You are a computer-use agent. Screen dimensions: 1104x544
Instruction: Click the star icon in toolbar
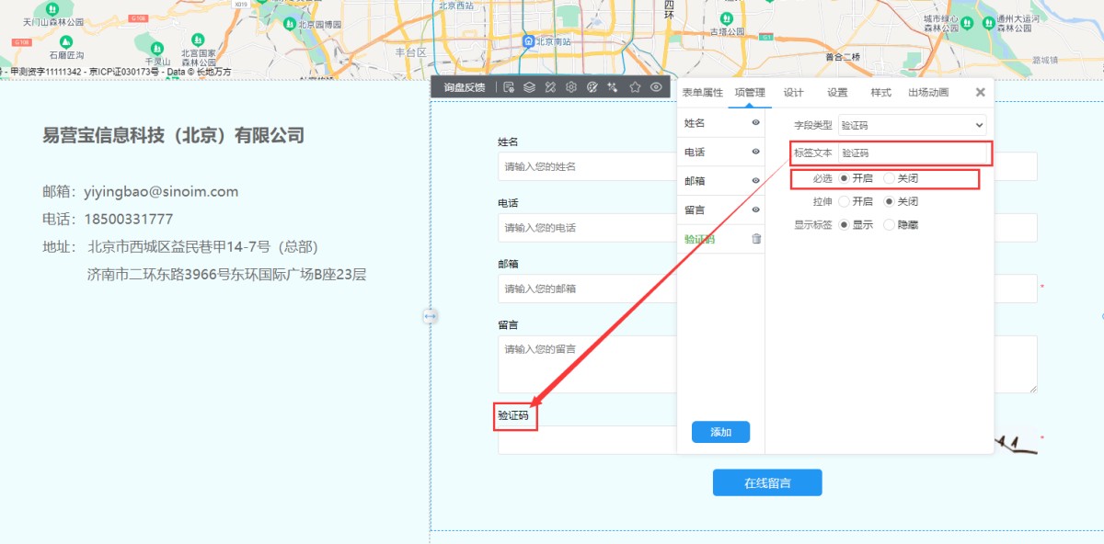[635, 87]
